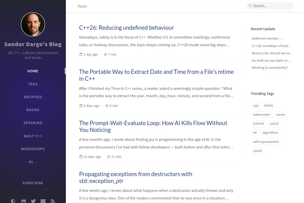Go to Archives in sidebar
Image resolution: width=304 pixels, height=203 pixels.
click(33, 97)
